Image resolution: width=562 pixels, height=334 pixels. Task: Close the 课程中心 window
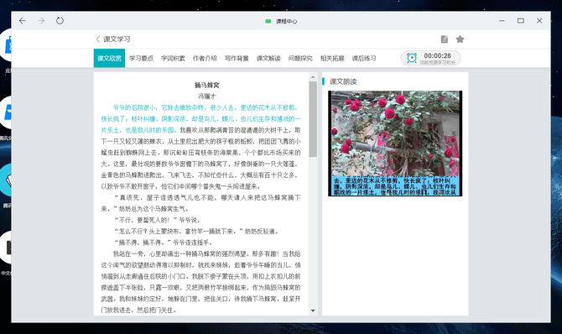[539, 21]
